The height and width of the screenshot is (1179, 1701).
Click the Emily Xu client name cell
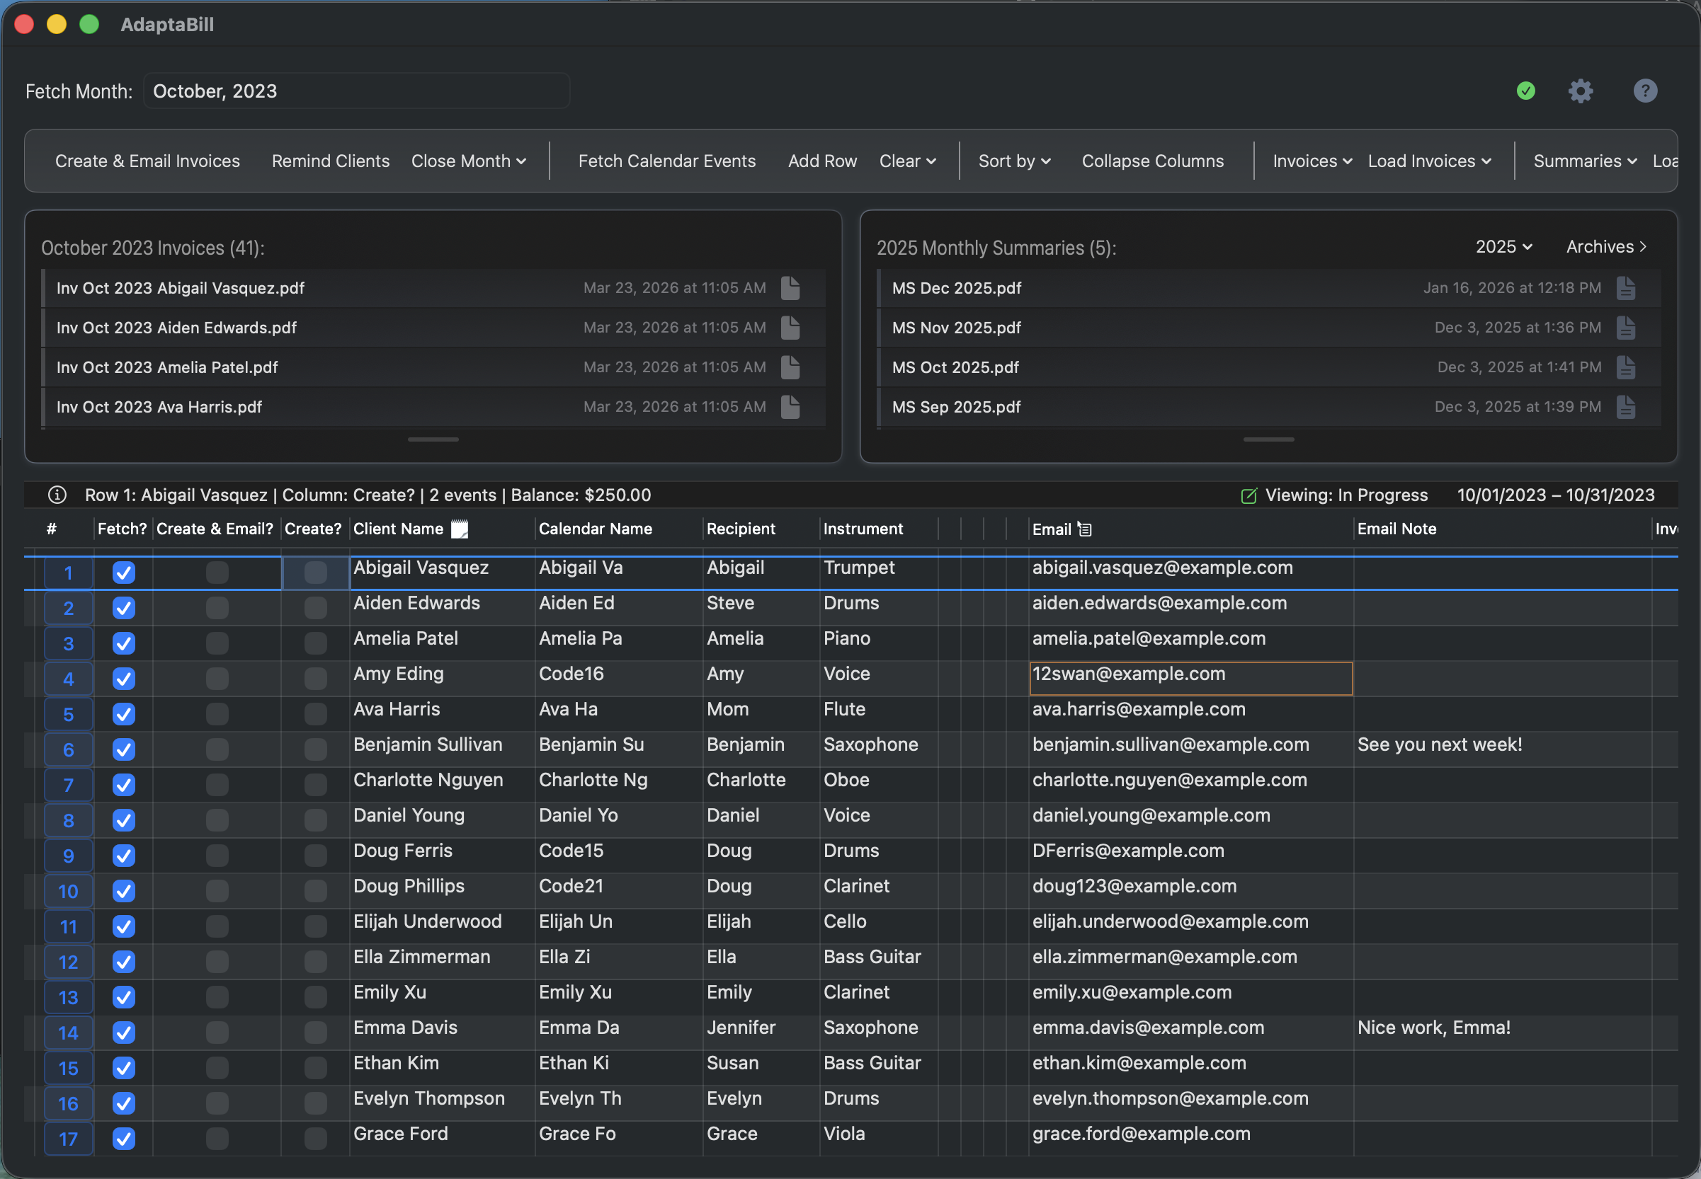[442, 996]
